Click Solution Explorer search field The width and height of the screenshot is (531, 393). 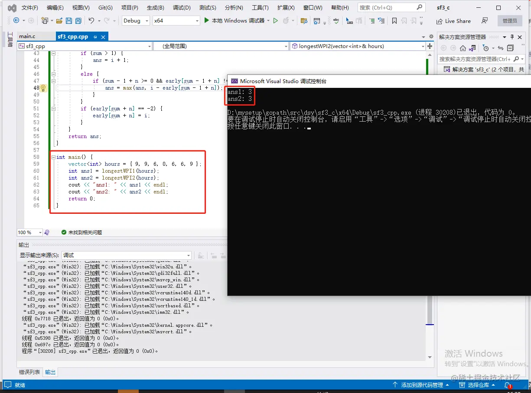481,59
